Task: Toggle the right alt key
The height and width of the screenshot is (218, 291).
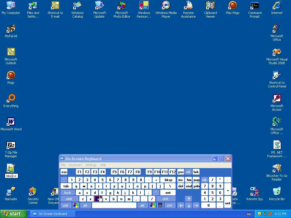Action: click(x=142, y=206)
